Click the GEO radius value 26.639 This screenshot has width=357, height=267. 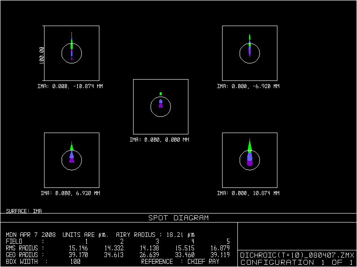point(149,255)
